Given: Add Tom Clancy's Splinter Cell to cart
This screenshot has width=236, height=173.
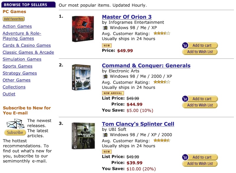Looking at the screenshot, I should coord(200,157).
